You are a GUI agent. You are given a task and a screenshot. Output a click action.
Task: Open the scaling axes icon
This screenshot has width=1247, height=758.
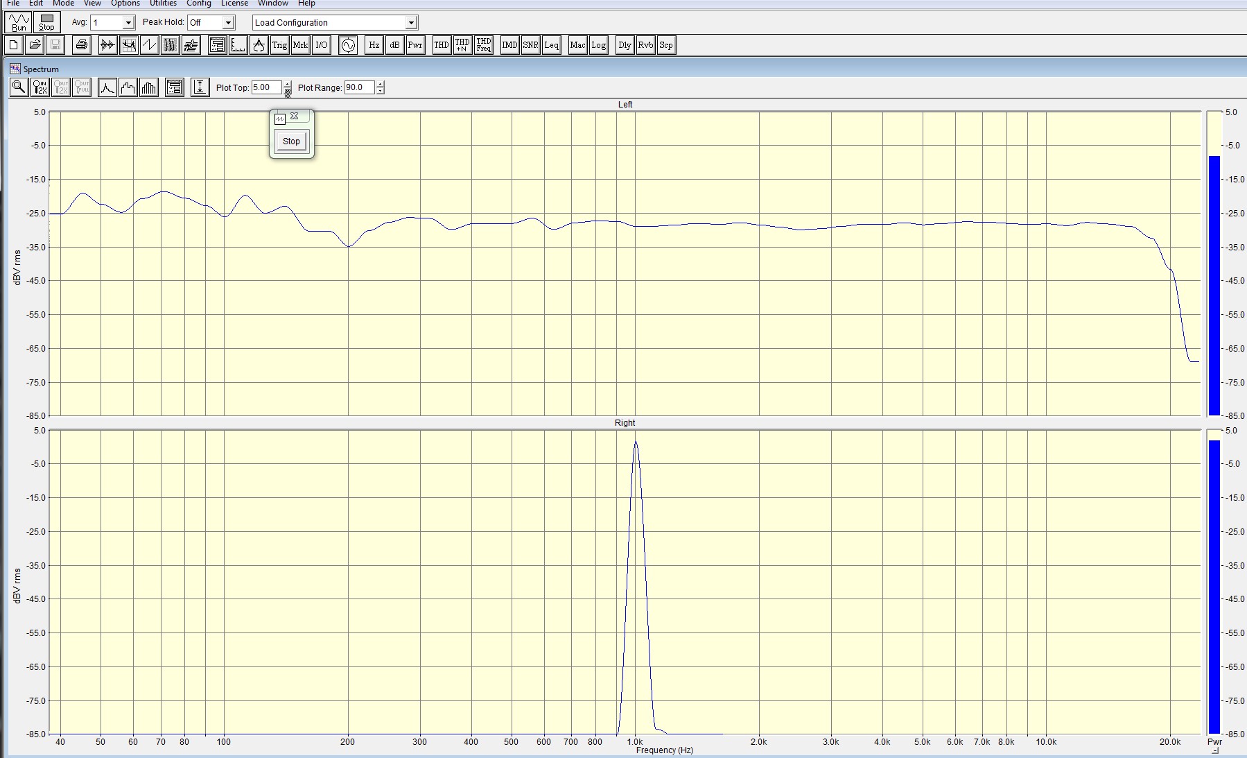tap(238, 45)
